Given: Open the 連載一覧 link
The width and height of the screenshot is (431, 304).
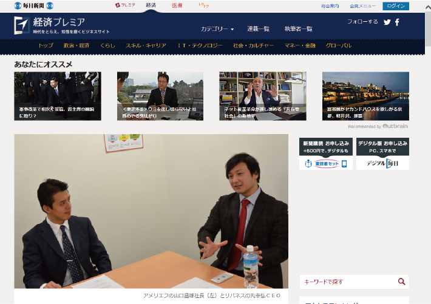Looking at the screenshot, I should click(x=258, y=29).
